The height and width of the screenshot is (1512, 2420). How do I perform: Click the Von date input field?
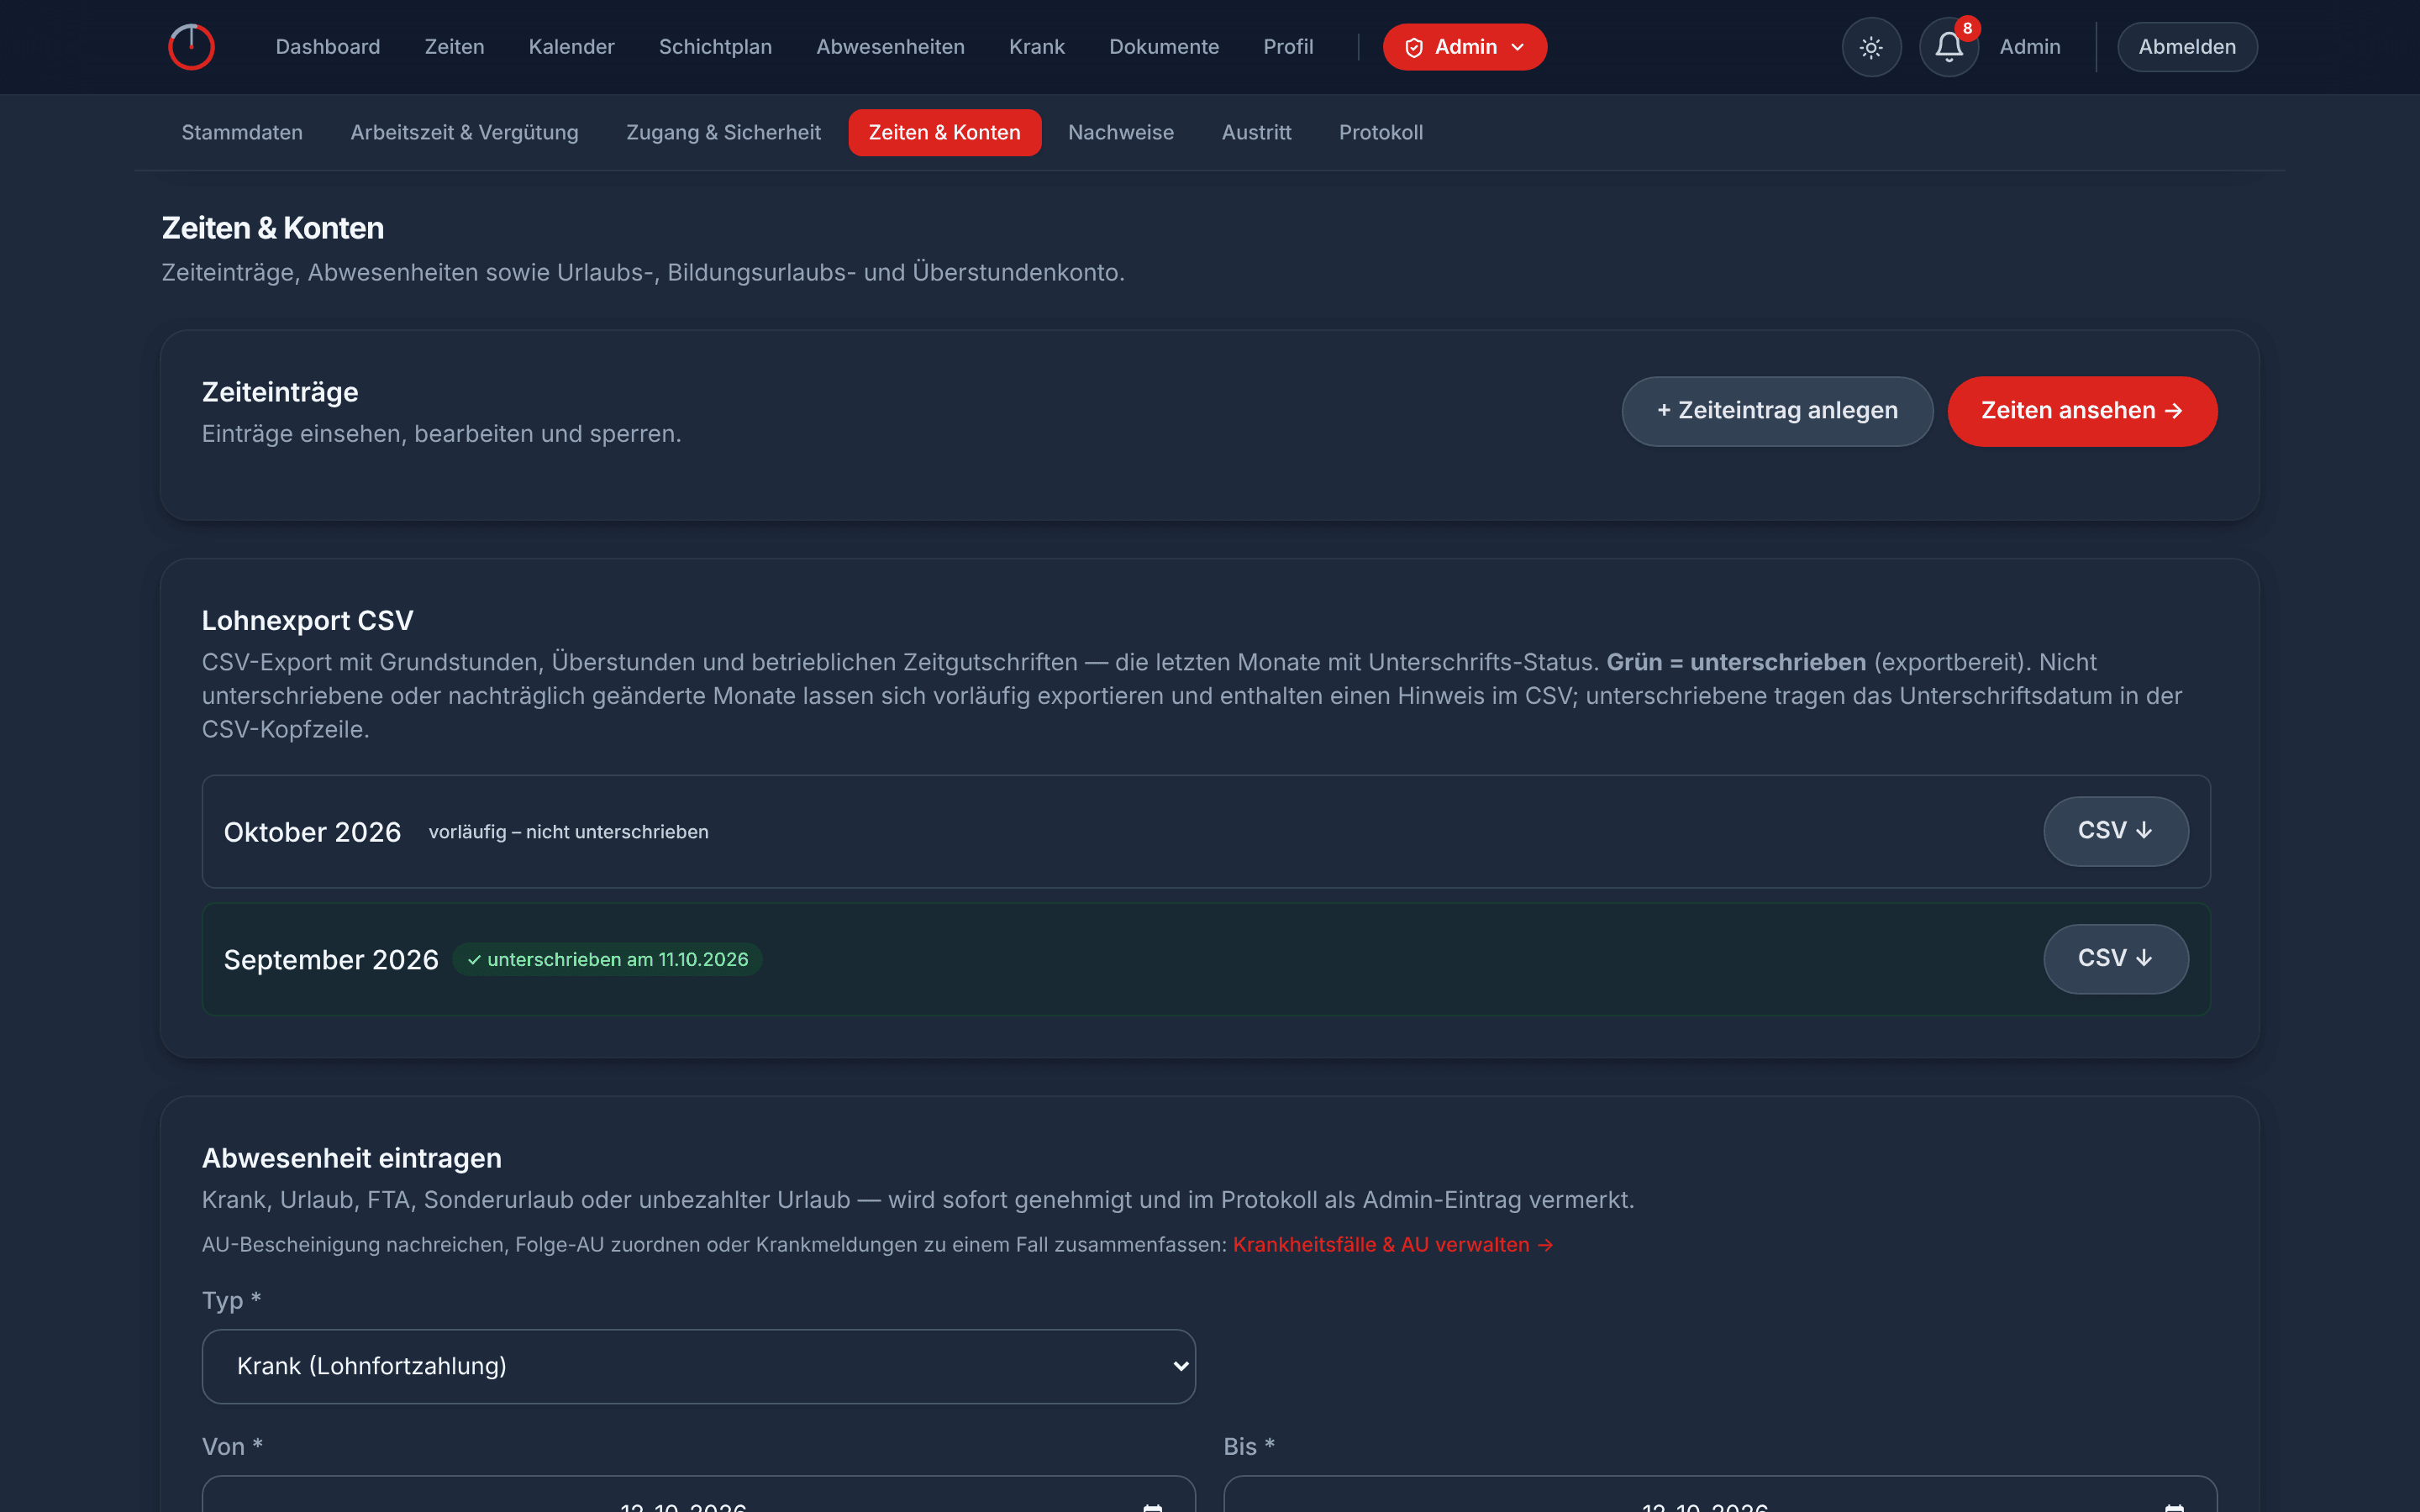point(698,1496)
